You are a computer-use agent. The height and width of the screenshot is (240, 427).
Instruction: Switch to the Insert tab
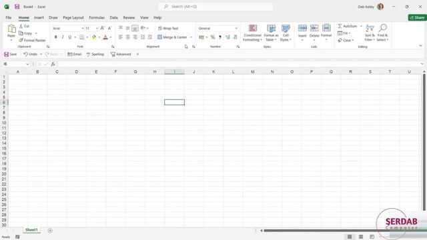[x=39, y=17]
